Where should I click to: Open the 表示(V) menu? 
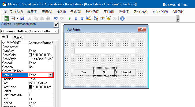(47, 12)
